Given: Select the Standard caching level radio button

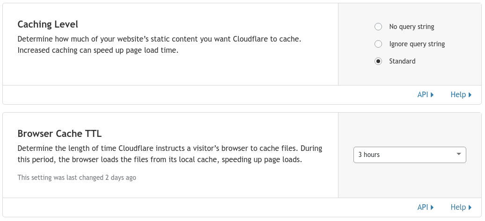Looking at the screenshot, I should 378,61.
